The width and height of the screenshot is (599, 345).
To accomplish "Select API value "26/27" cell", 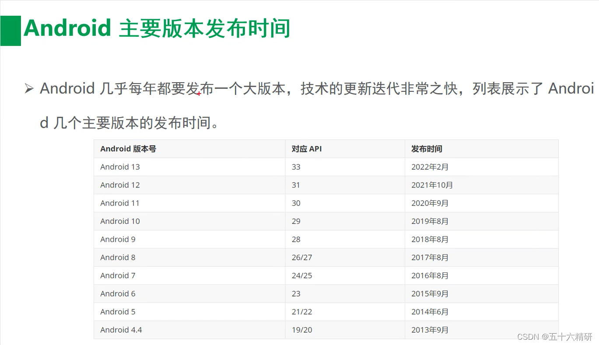I will (x=345, y=258).
